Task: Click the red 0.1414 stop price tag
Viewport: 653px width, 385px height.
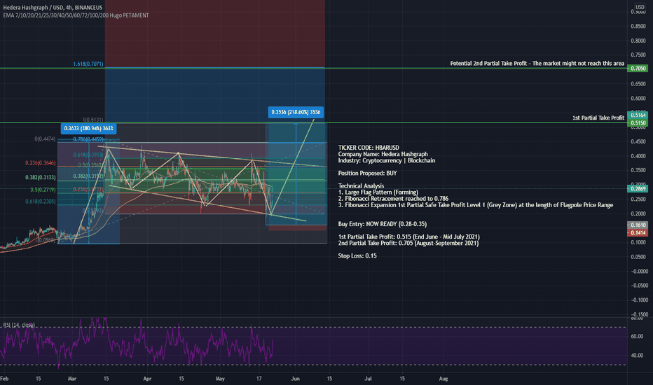Action: pyautogui.click(x=638, y=232)
